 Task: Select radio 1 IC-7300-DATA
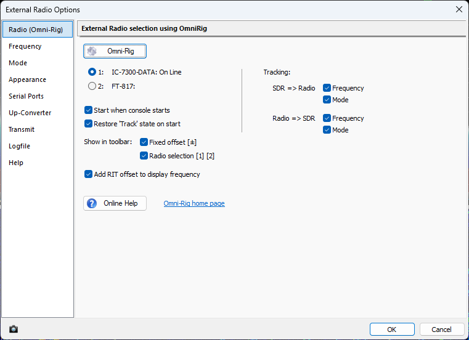[x=92, y=72]
